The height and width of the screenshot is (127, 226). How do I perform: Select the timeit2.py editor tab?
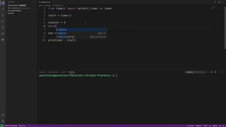(x=44, y=2)
